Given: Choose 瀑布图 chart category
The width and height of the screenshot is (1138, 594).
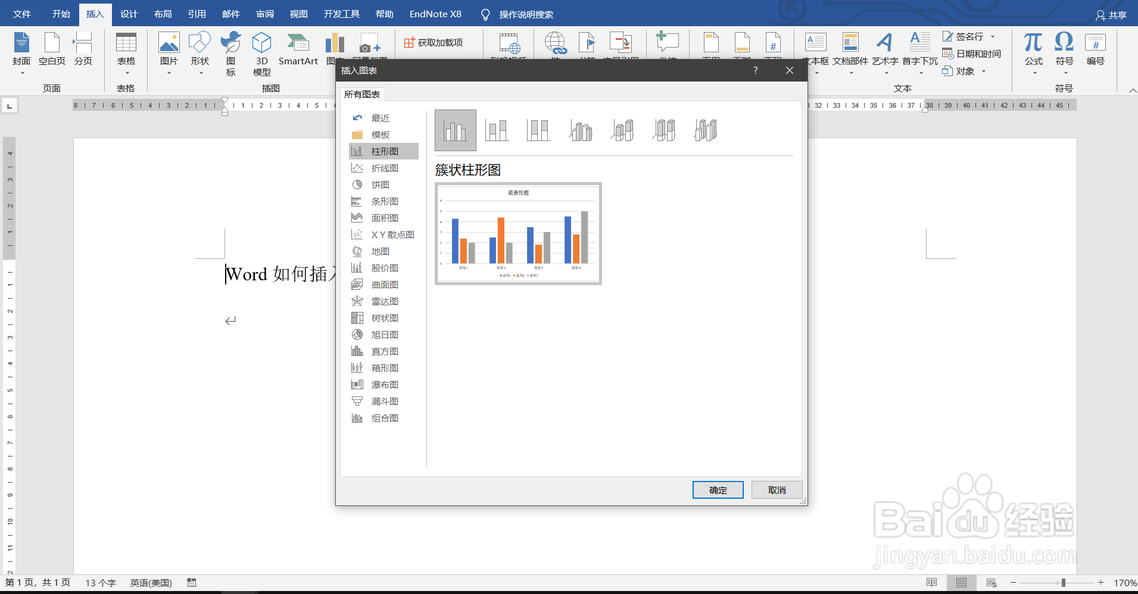Looking at the screenshot, I should (384, 385).
